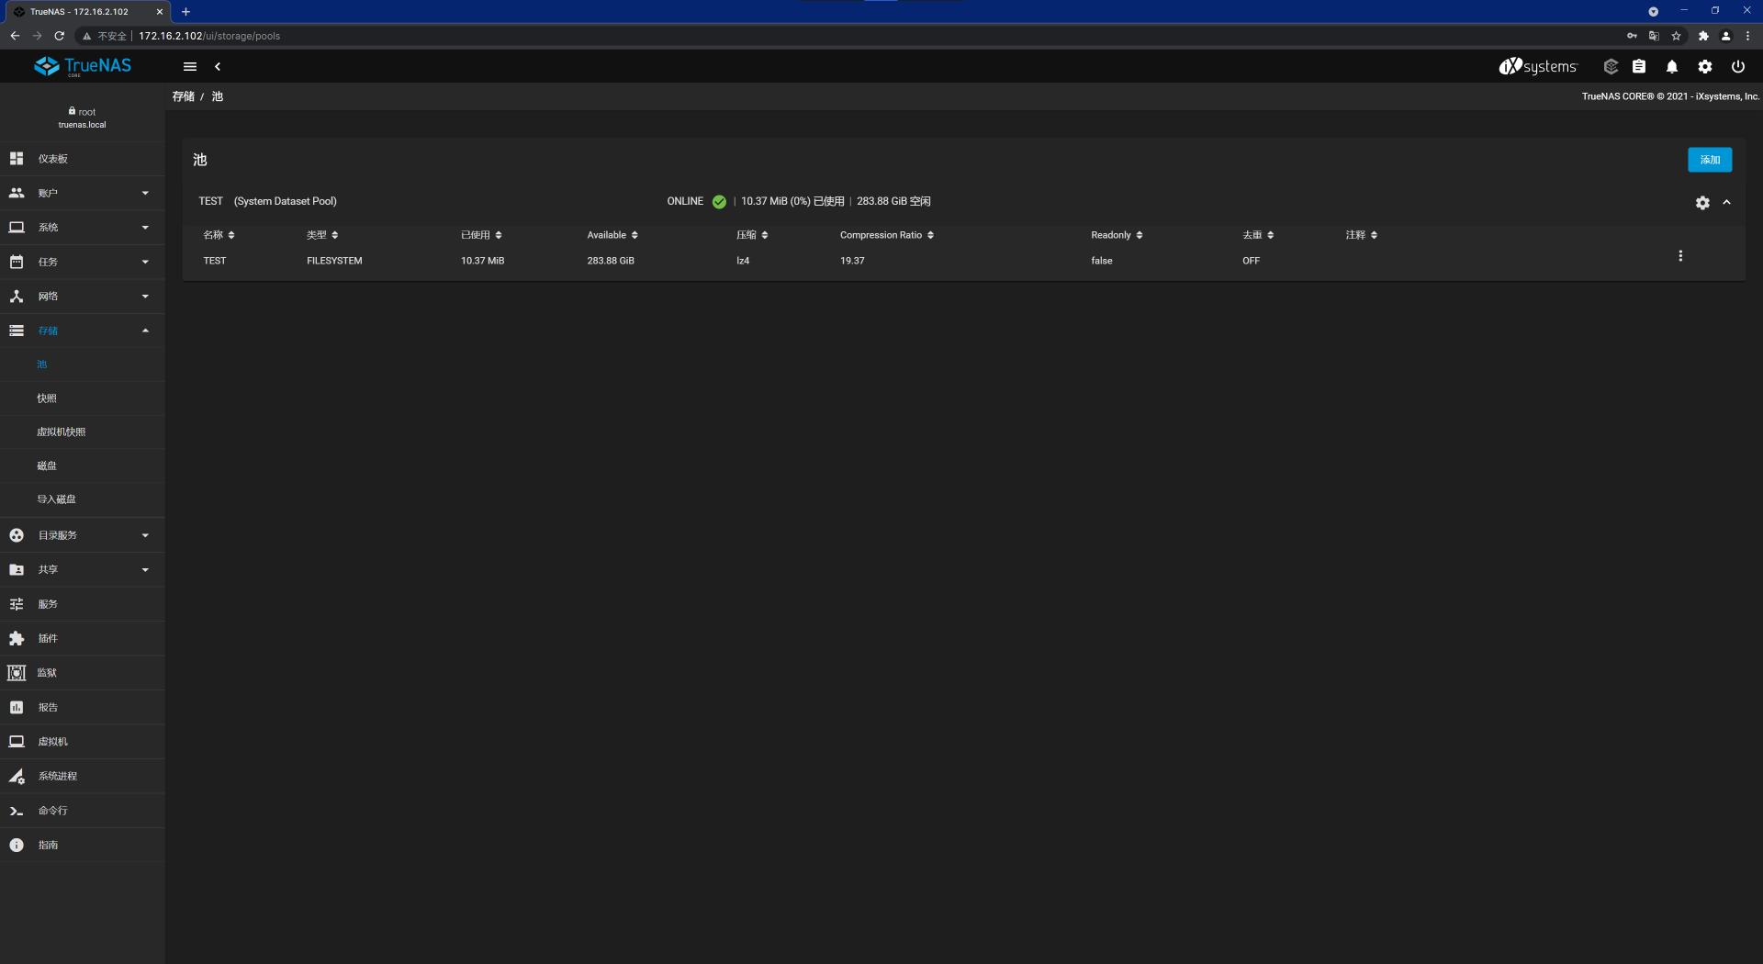Expand the System (系统) menu arrow

145,228
